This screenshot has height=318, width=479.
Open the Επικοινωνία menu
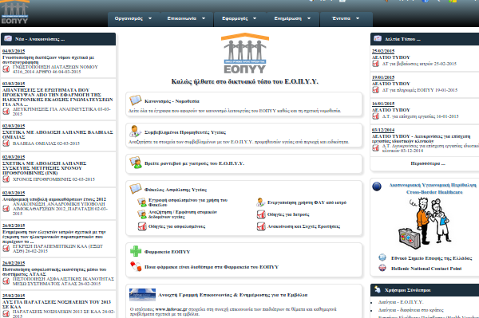(186, 18)
